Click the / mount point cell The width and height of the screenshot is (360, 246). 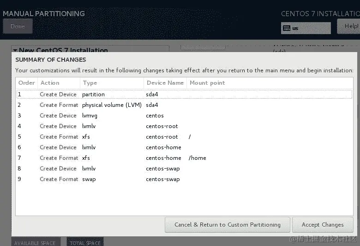coord(190,137)
